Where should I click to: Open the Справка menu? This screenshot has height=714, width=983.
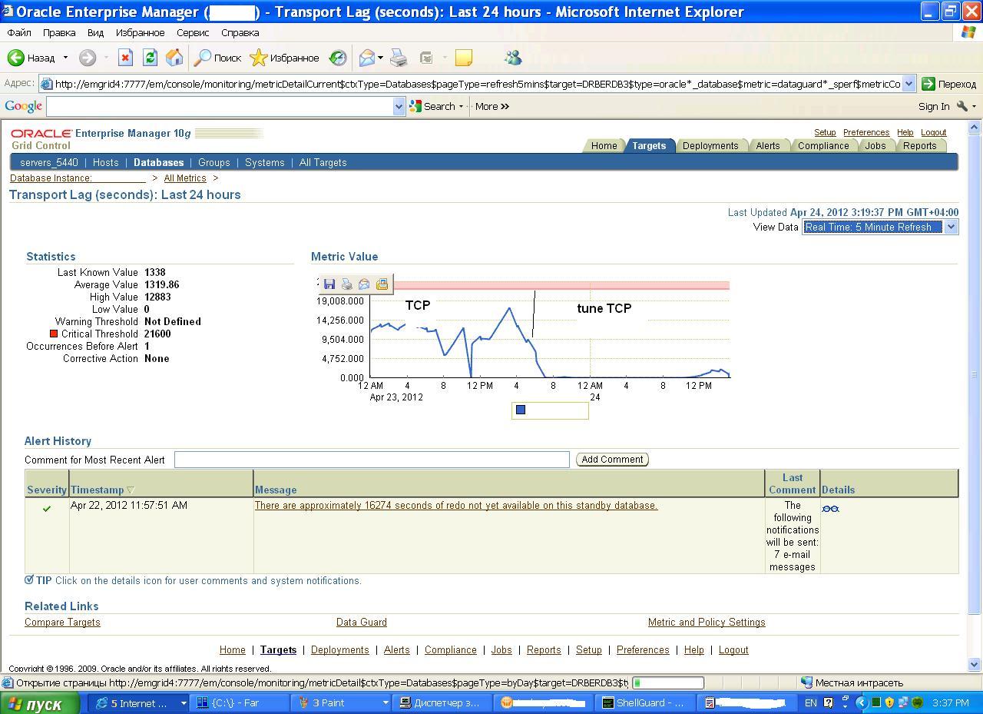[x=240, y=33]
